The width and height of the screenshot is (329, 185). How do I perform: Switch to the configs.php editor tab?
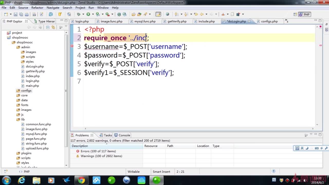coord(269,21)
